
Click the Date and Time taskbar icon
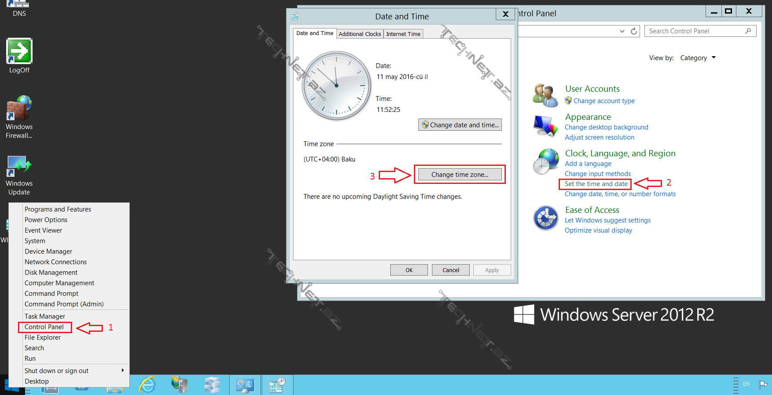coord(278,385)
